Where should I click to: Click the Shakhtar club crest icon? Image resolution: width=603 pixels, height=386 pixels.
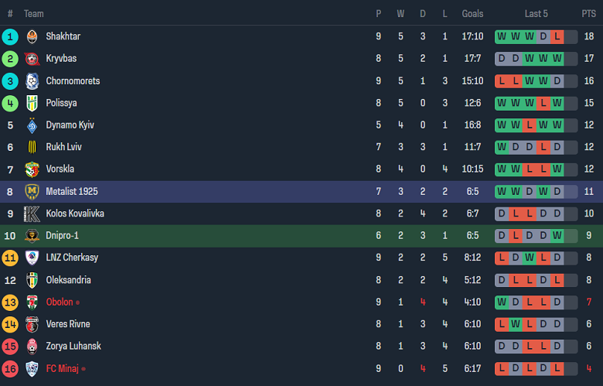(x=32, y=36)
